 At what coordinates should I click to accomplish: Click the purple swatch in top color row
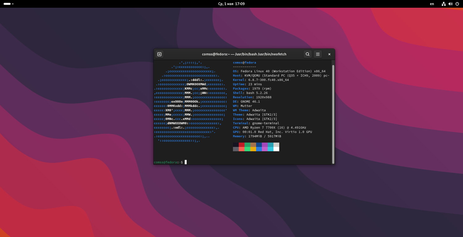click(265, 145)
